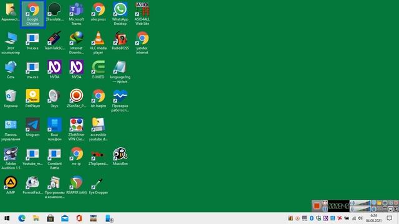This screenshot has width=399, height=224.
Task: Open the Action Center notifications
Action: (389, 218)
